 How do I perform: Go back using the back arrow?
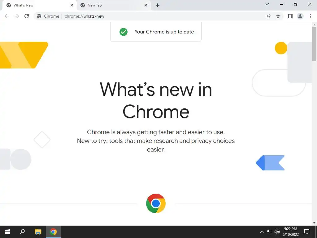7,16
